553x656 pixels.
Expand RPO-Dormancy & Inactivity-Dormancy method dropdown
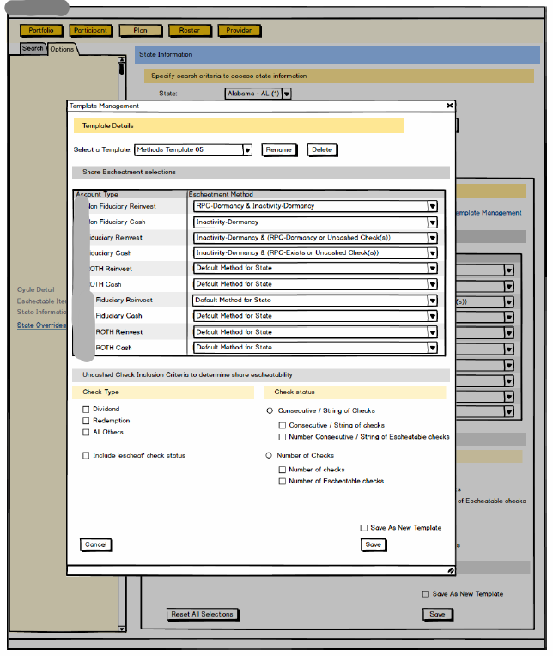click(x=315, y=206)
